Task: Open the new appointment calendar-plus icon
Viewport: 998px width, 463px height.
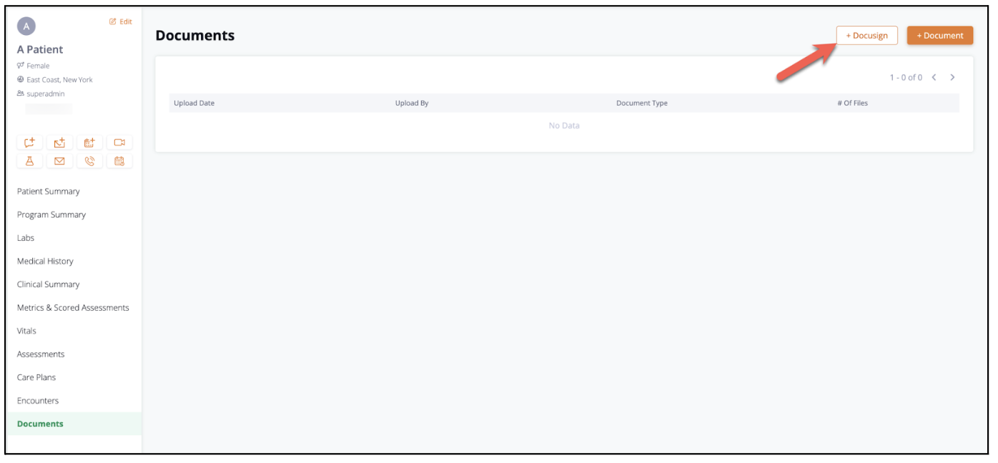Action: pyautogui.click(x=89, y=142)
